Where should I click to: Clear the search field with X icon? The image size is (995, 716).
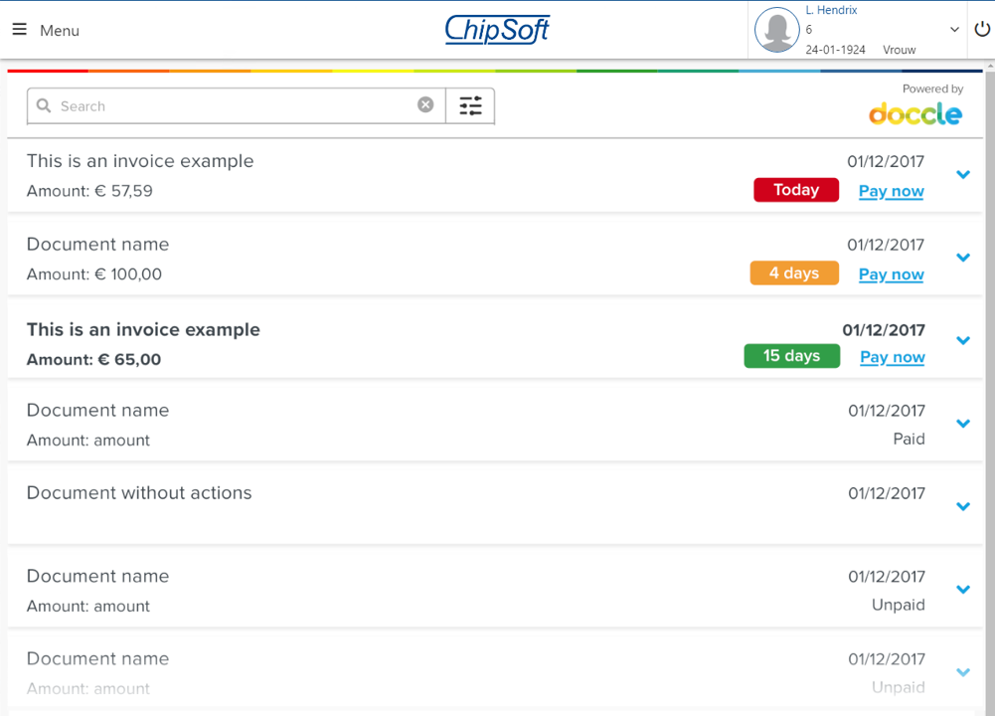click(425, 104)
